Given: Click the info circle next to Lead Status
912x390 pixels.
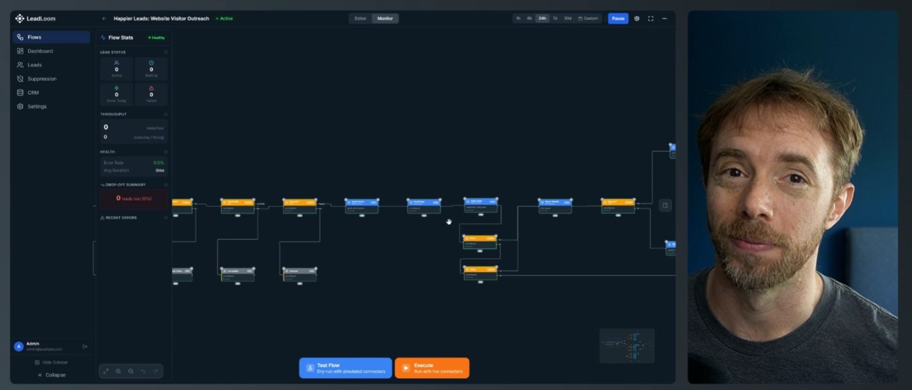Looking at the screenshot, I should (165, 52).
